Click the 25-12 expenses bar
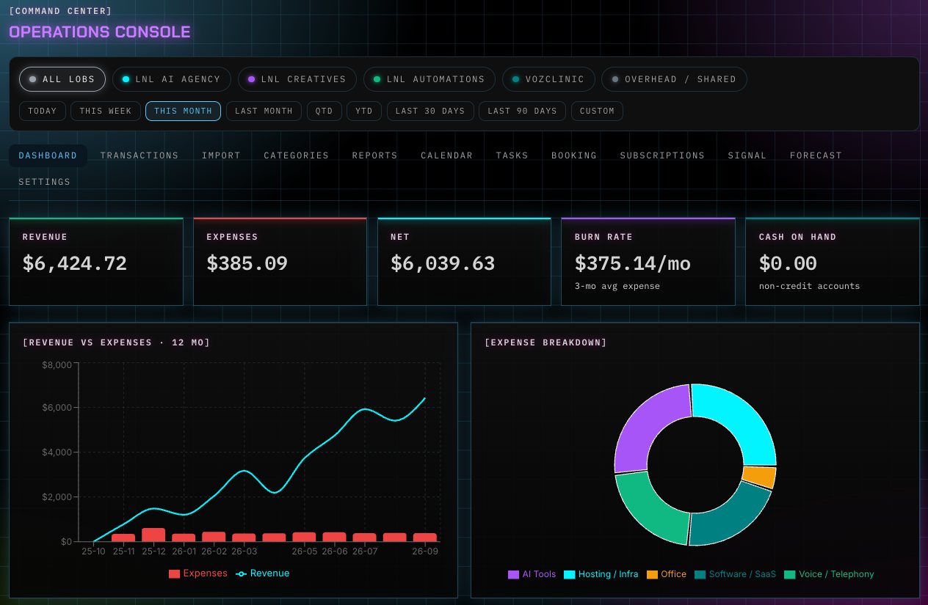The height and width of the screenshot is (605, 928). [x=153, y=535]
